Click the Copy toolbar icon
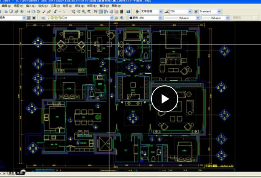Screen dimensions: 261x178 (x=34, y=12)
